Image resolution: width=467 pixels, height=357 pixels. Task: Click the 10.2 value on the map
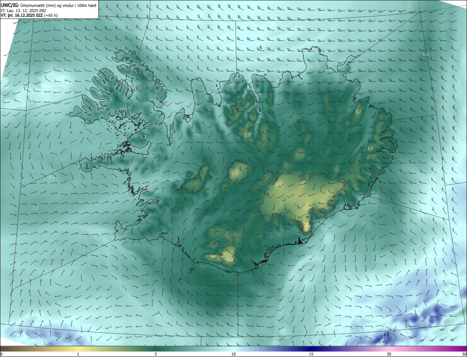[61, 83]
